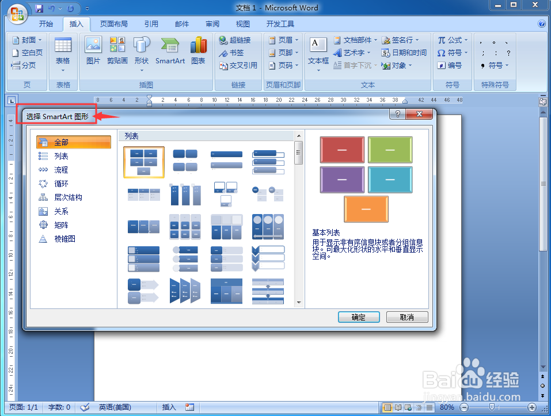
Task: Toggle 插入 insert mode in status bar
Action: (x=169, y=407)
